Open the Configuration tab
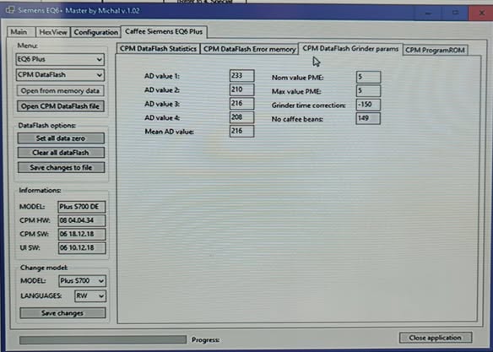The image size is (493, 352). (95, 32)
